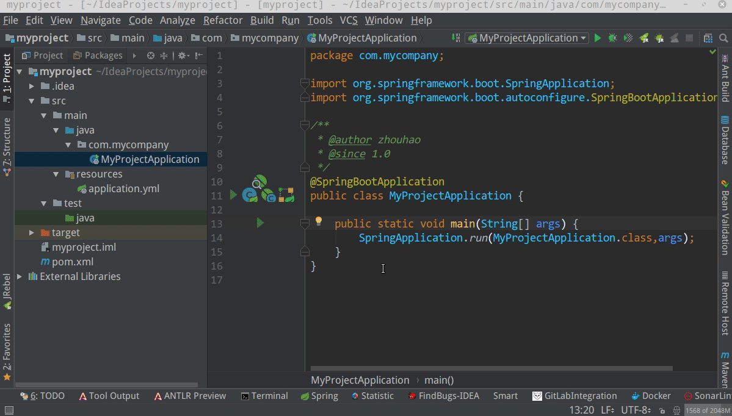Click the run gutter arrow on line 11
Screen dimensions: 732x416
click(233, 195)
